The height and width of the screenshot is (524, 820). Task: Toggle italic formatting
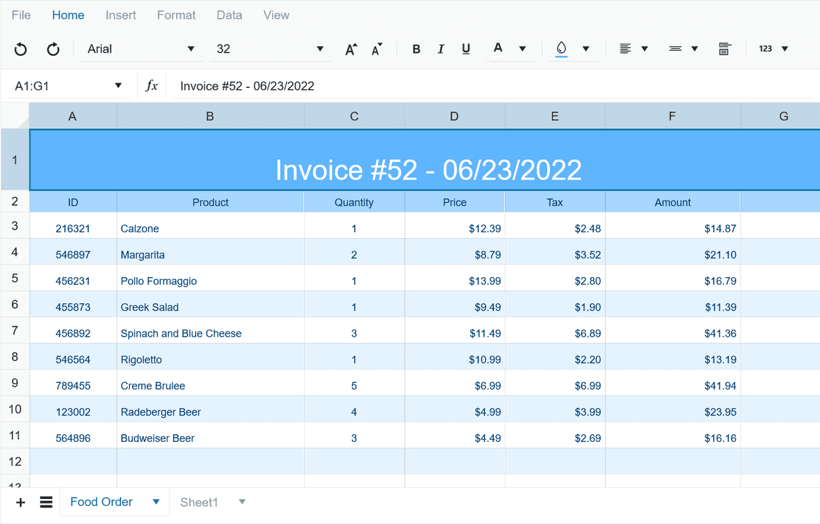pyautogui.click(x=441, y=49)
